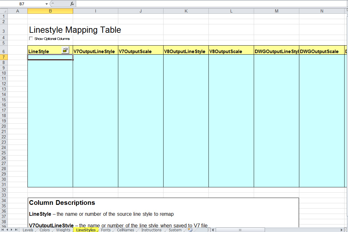Click the Name Box showing B7

[x=22, y=4]
